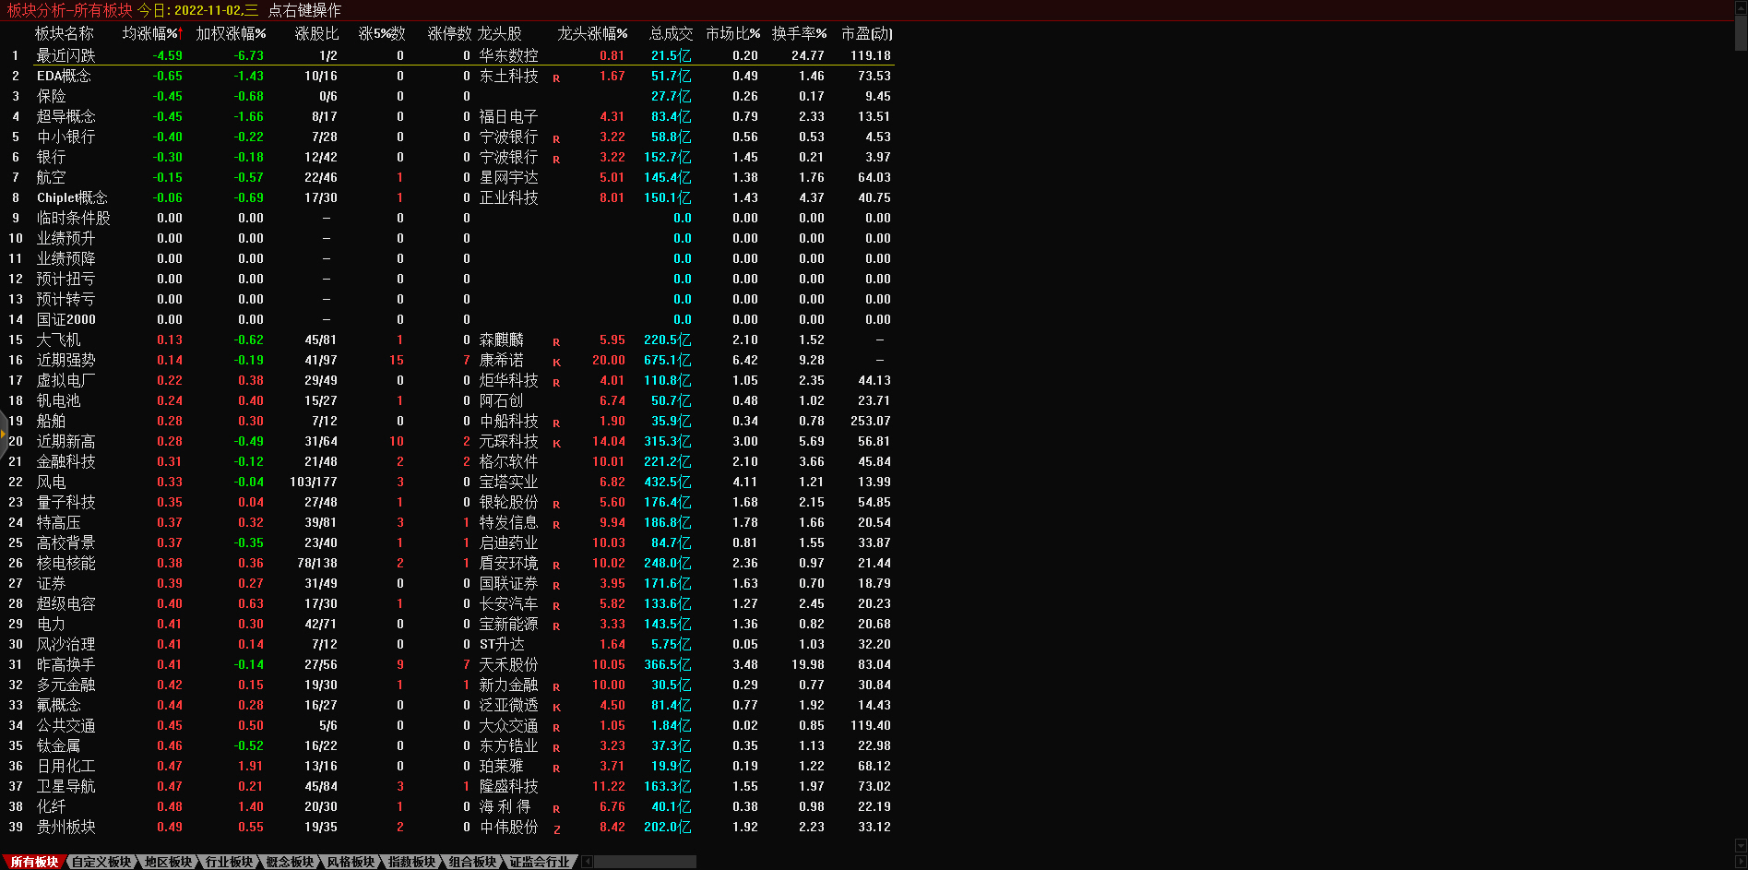Click the K marker next to 康希诺
This screenshot has width=1748, height=870.
click(x=556, y=362)
